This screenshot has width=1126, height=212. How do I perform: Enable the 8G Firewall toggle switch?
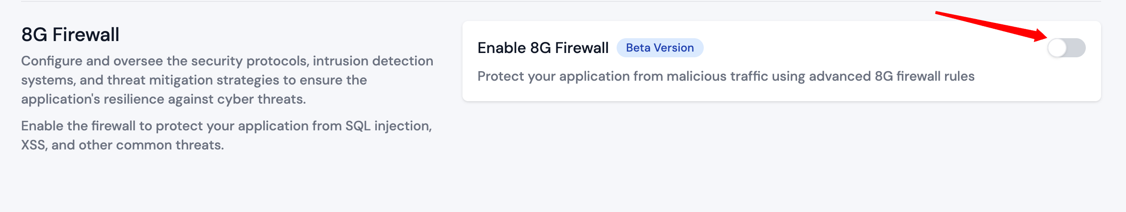[x=1066, y=48]
